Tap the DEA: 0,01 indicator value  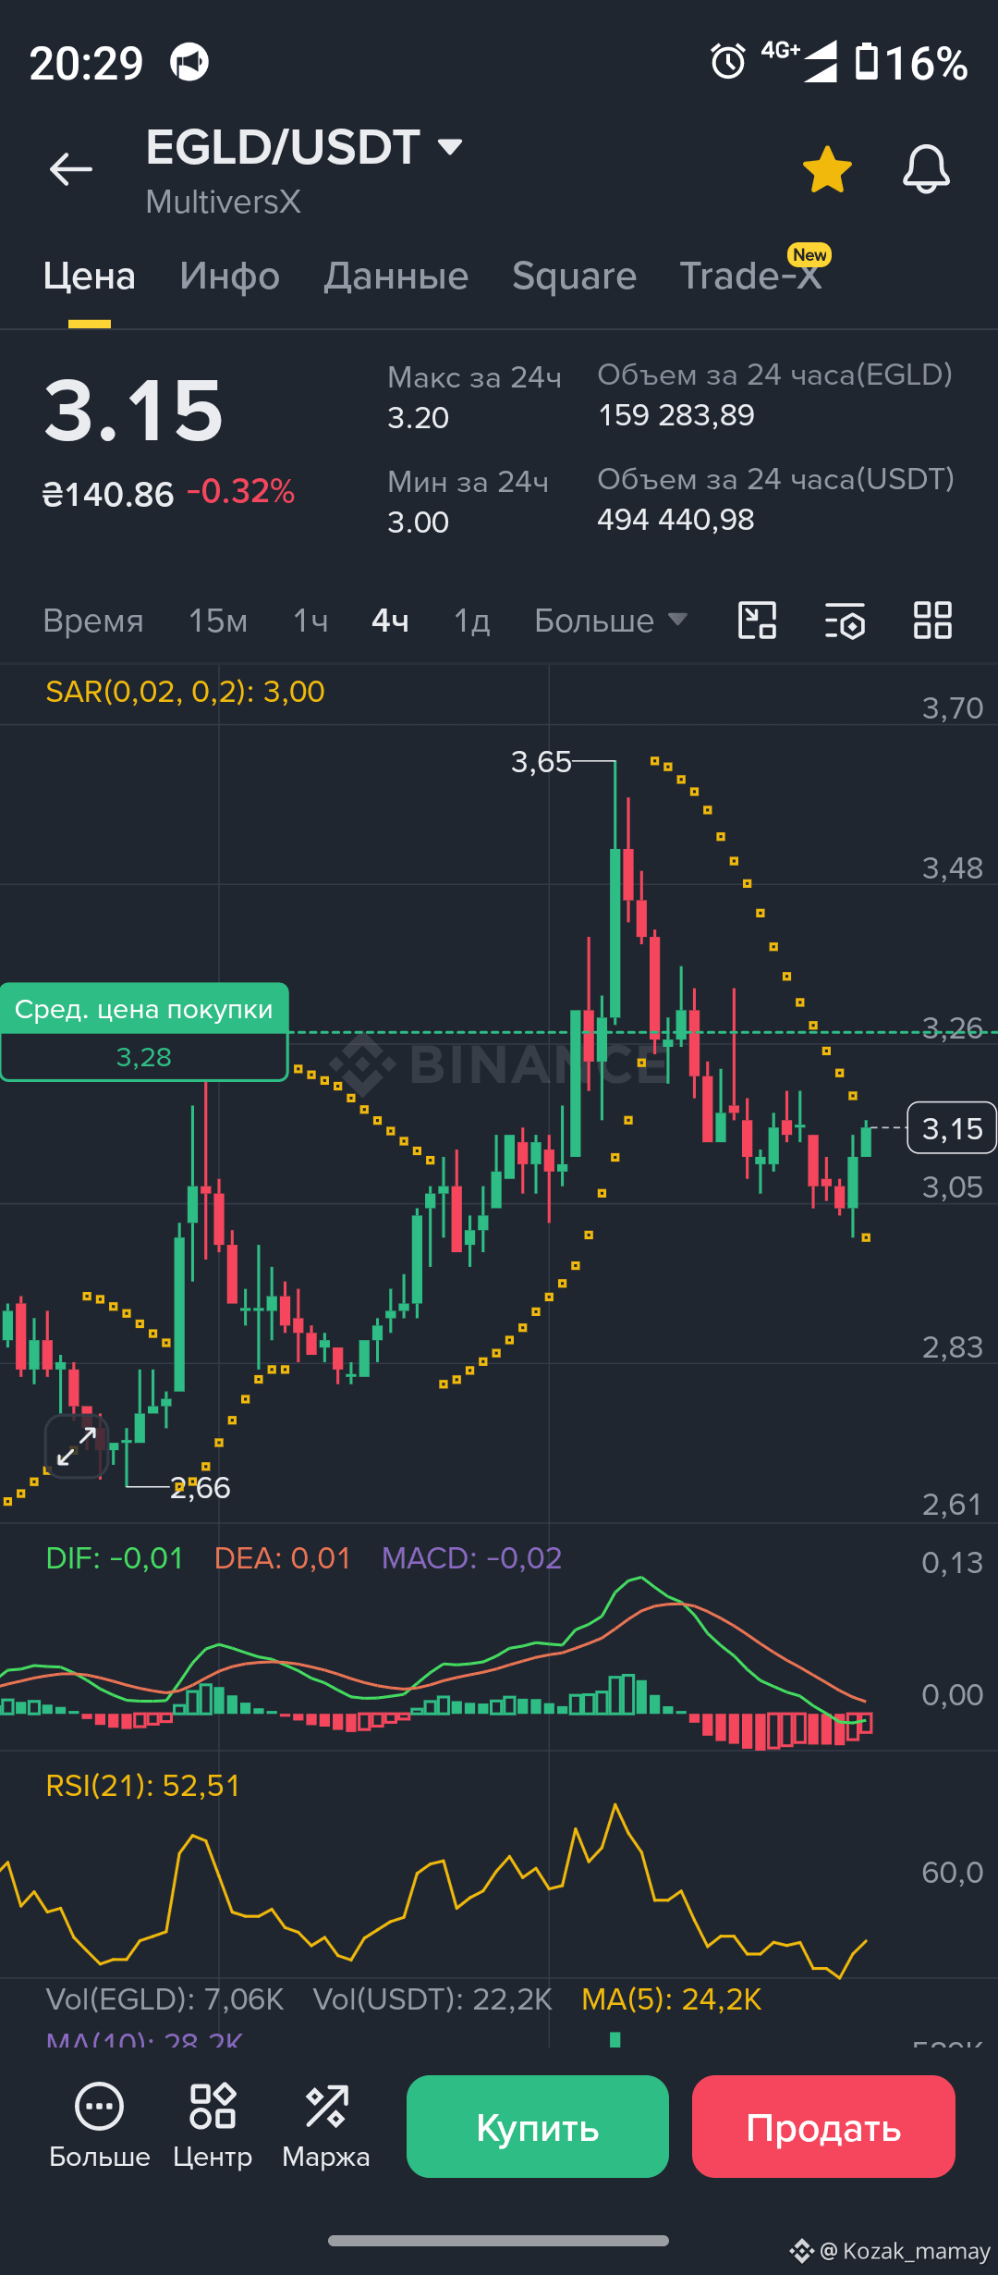pos(283,1558)
